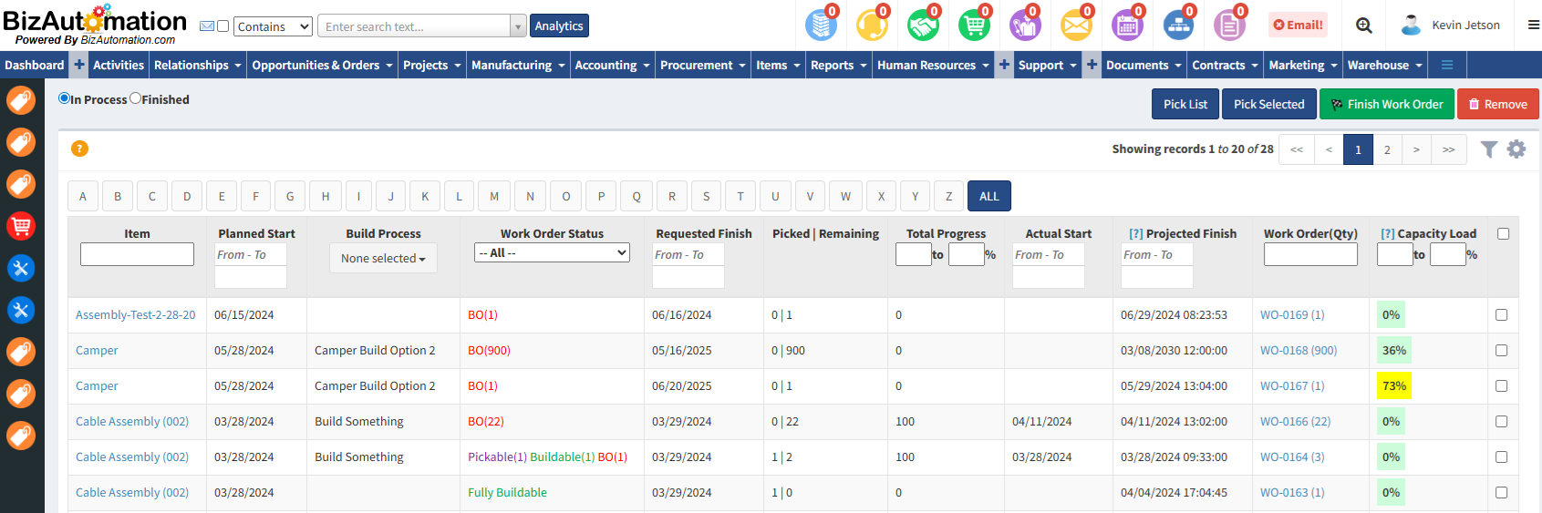Click the funnel filter icon
Screen dimensions: 1542x513
(1488, 149)
